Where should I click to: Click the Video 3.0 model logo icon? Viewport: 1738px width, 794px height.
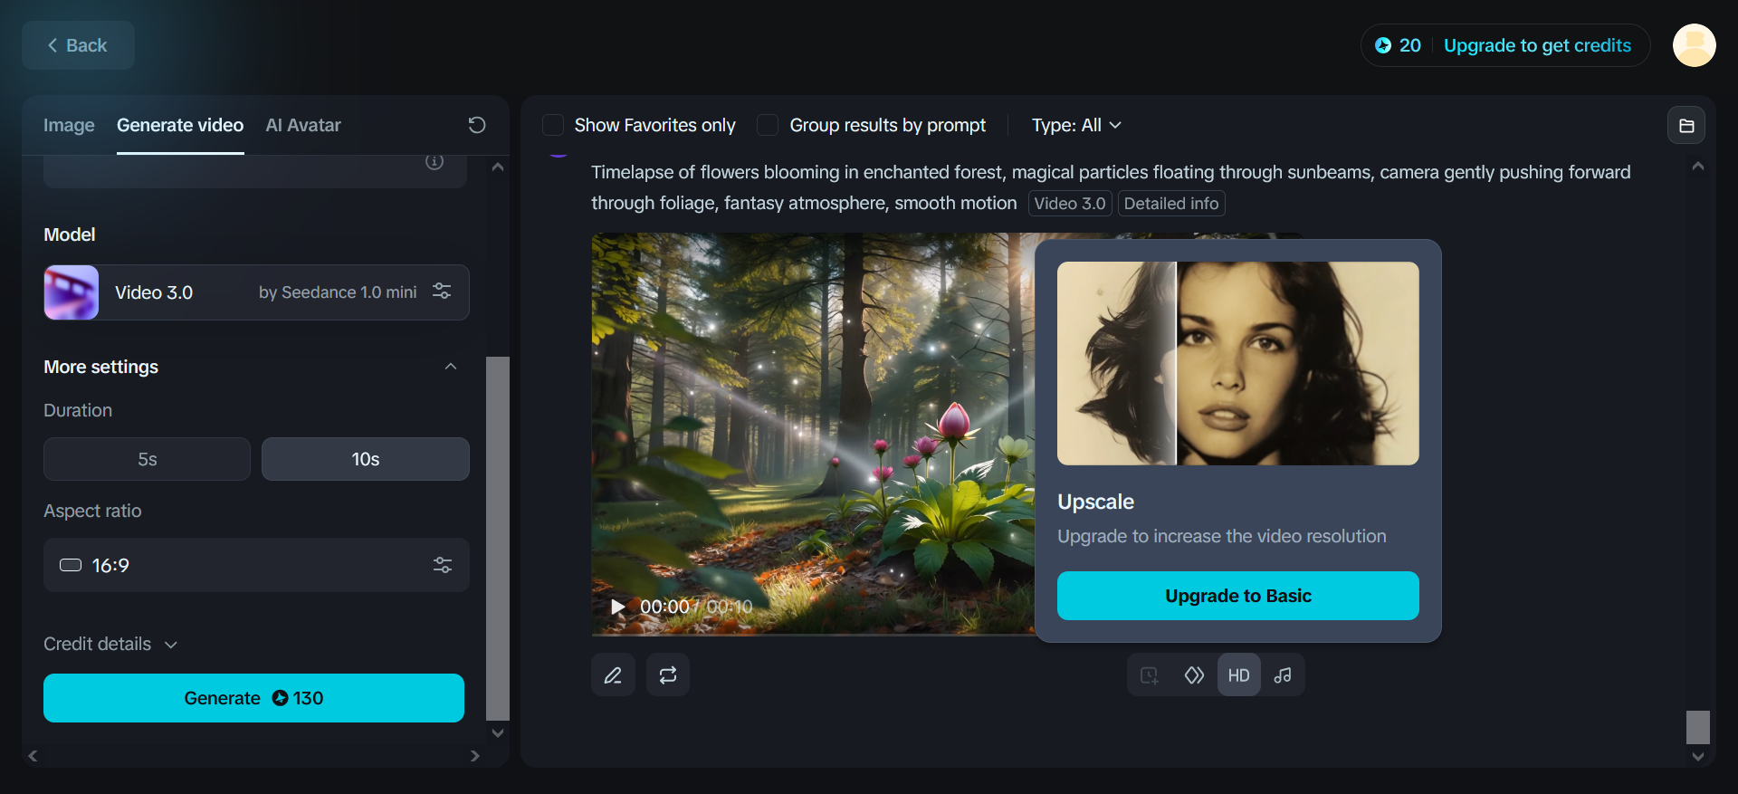(72, 292)
